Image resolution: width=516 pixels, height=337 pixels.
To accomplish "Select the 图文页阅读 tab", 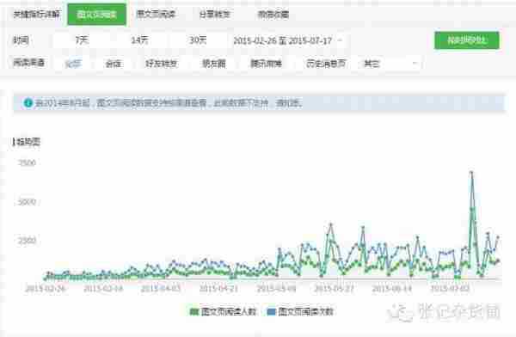I will (96, 15).
